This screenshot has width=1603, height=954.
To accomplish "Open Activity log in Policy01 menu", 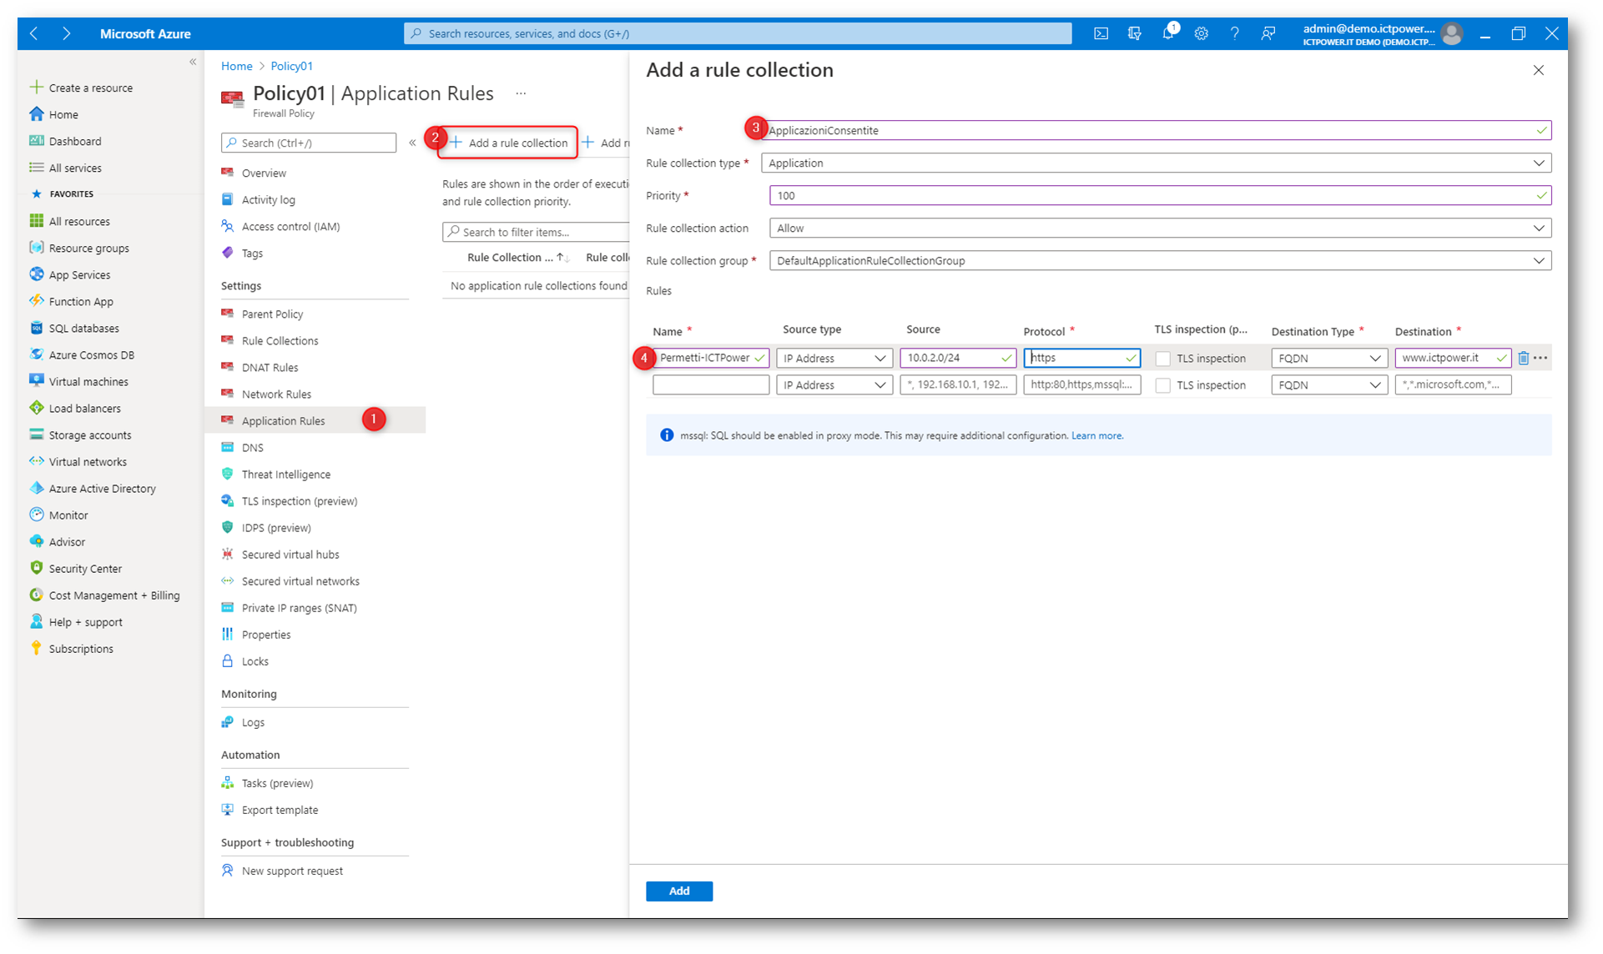I will tap(268, 200).
